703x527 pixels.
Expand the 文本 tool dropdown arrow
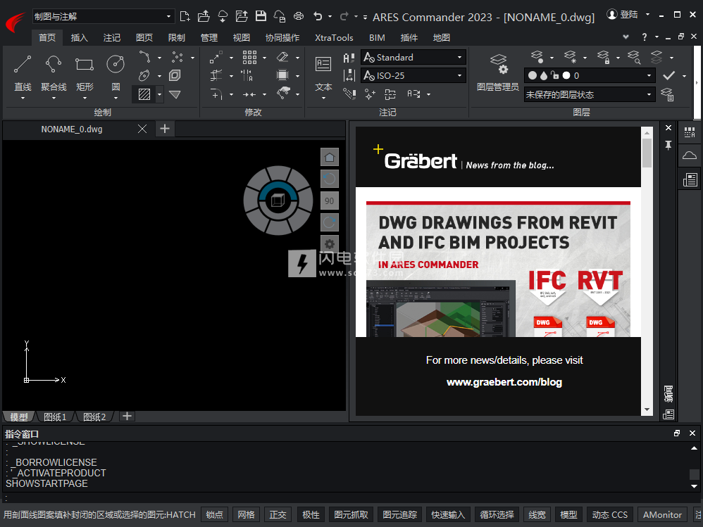pyautogui.click(x=323, y=98)
